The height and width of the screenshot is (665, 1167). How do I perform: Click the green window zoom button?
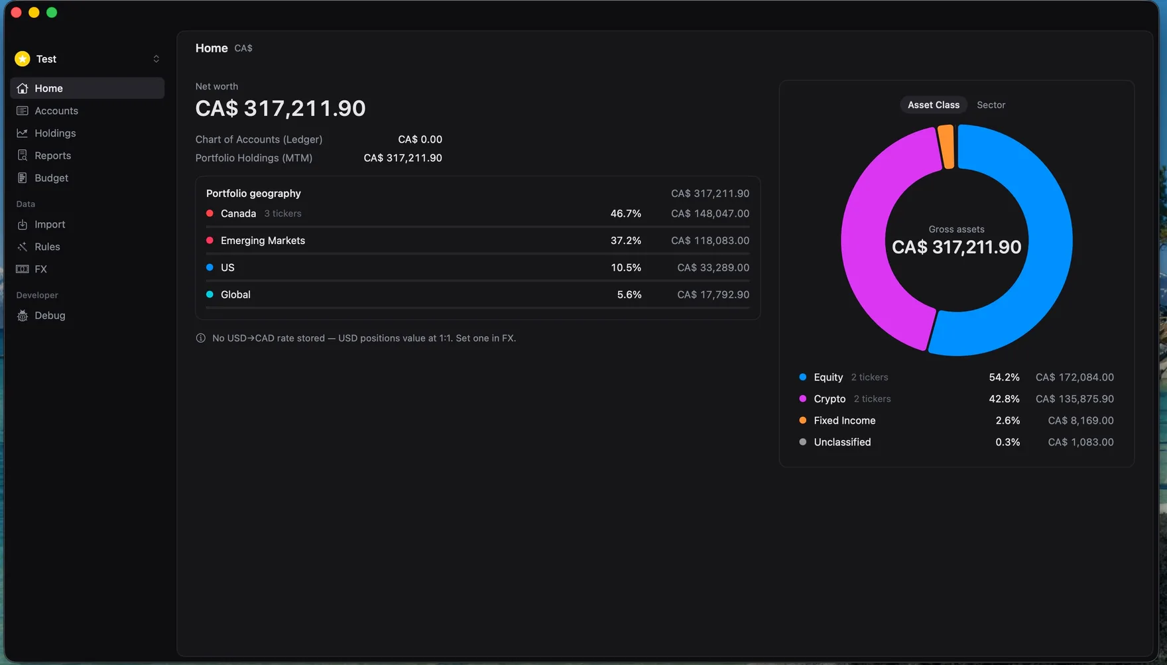coord(52,13)
